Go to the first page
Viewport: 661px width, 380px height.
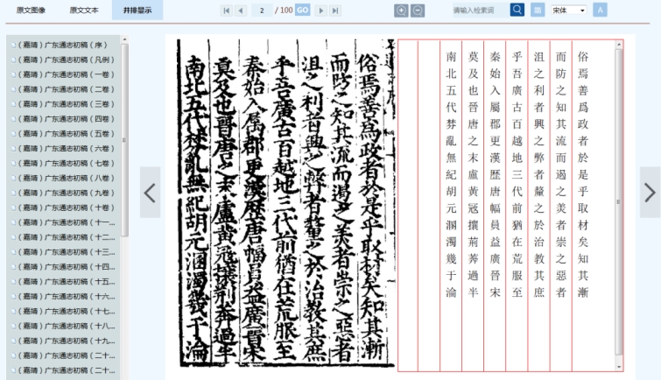228,10
